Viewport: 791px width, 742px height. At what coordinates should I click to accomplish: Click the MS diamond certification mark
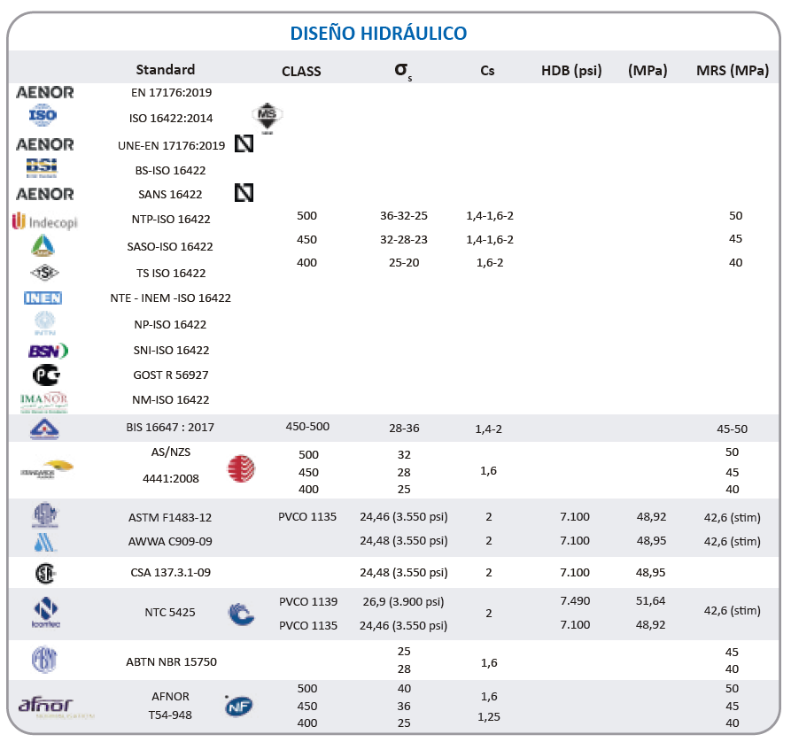(267, 118)
